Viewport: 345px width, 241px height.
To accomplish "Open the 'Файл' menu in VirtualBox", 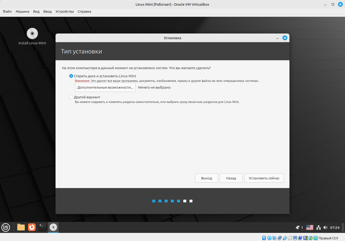I will click(x=7, y=12).
